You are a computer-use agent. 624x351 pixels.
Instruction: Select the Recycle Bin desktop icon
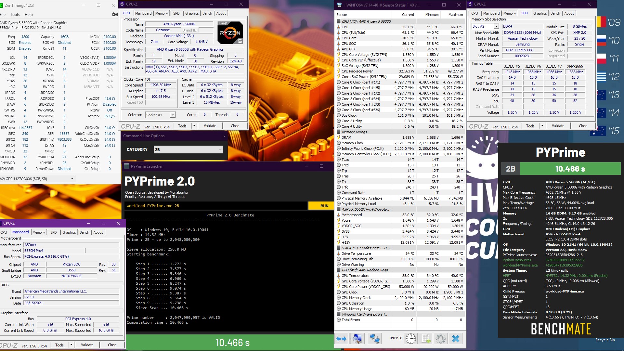click(x=605, y=340)
